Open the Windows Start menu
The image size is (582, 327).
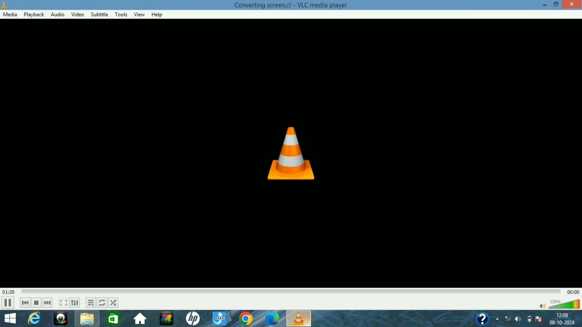[x=10, y=319]
